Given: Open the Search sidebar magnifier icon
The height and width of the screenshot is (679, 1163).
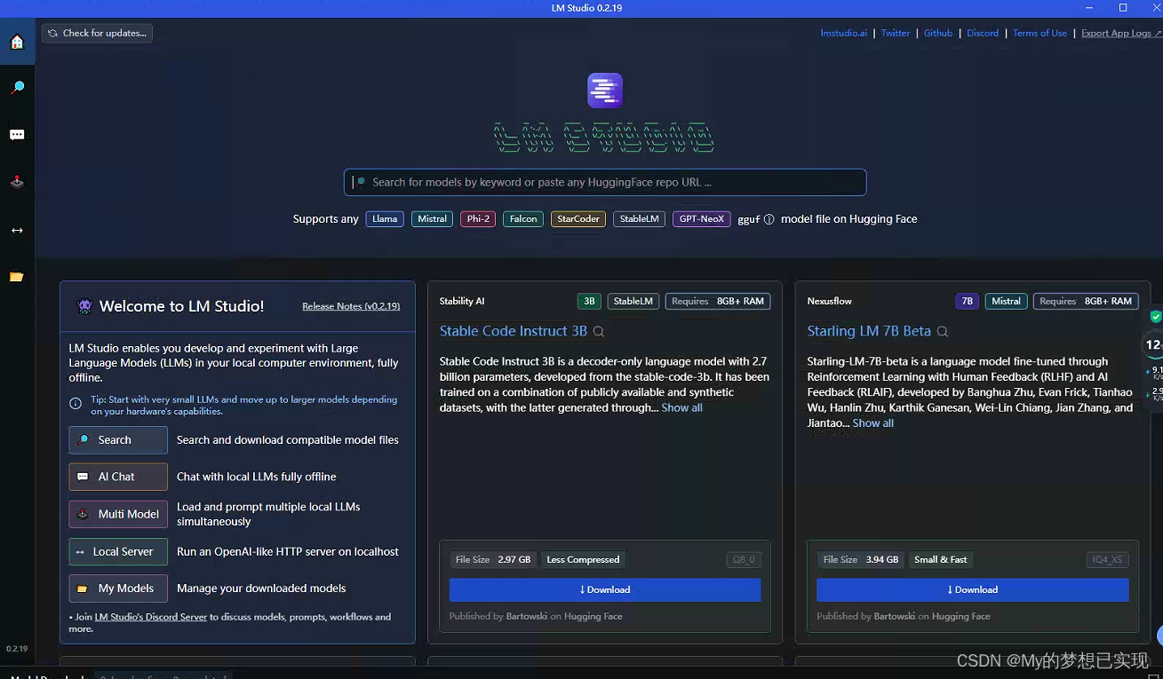Looking at the screenshot, I should coord(17,88).
